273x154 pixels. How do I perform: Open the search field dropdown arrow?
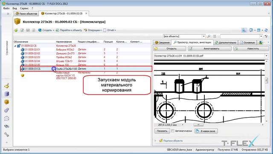261,36
